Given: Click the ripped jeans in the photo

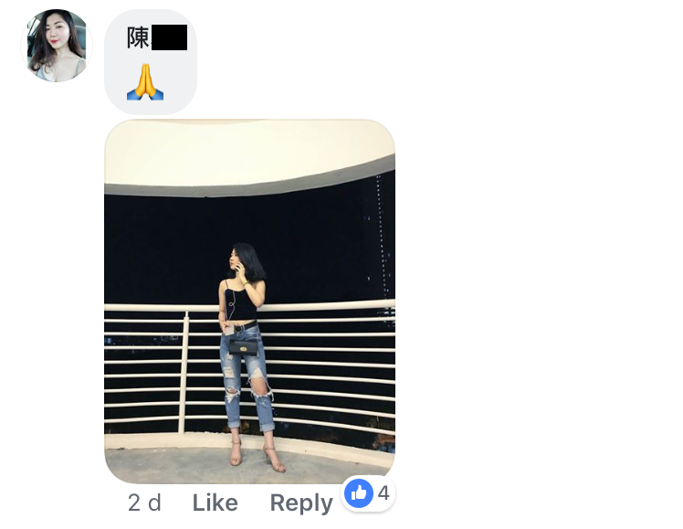Looking at the screenshot, I should coord(247,376).
